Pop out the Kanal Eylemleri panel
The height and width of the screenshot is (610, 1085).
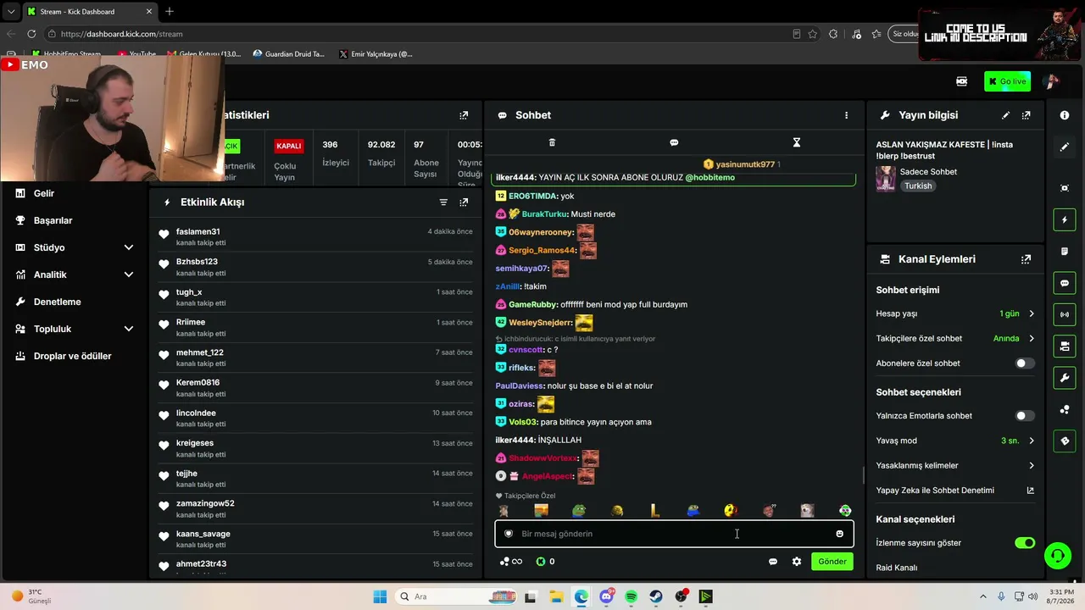1026,259
